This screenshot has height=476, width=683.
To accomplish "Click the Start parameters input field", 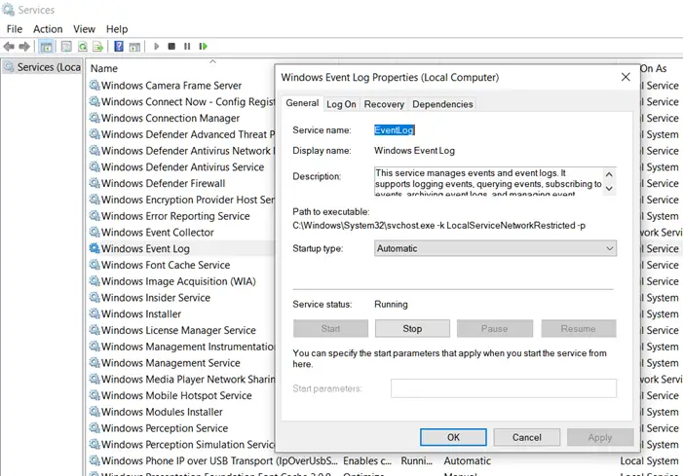I will coord(504,388).
